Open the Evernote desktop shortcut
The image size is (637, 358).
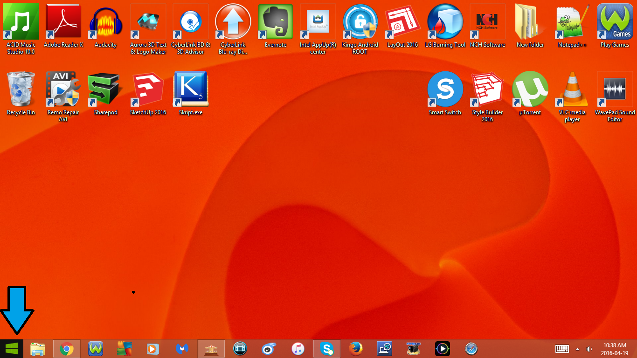coord(276,26)
